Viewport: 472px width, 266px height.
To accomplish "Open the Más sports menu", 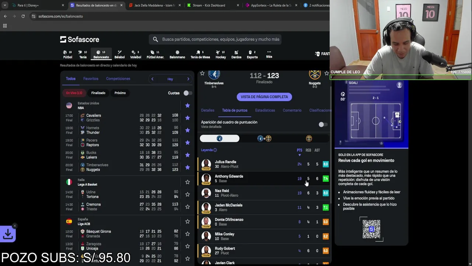I will [269, 54].
